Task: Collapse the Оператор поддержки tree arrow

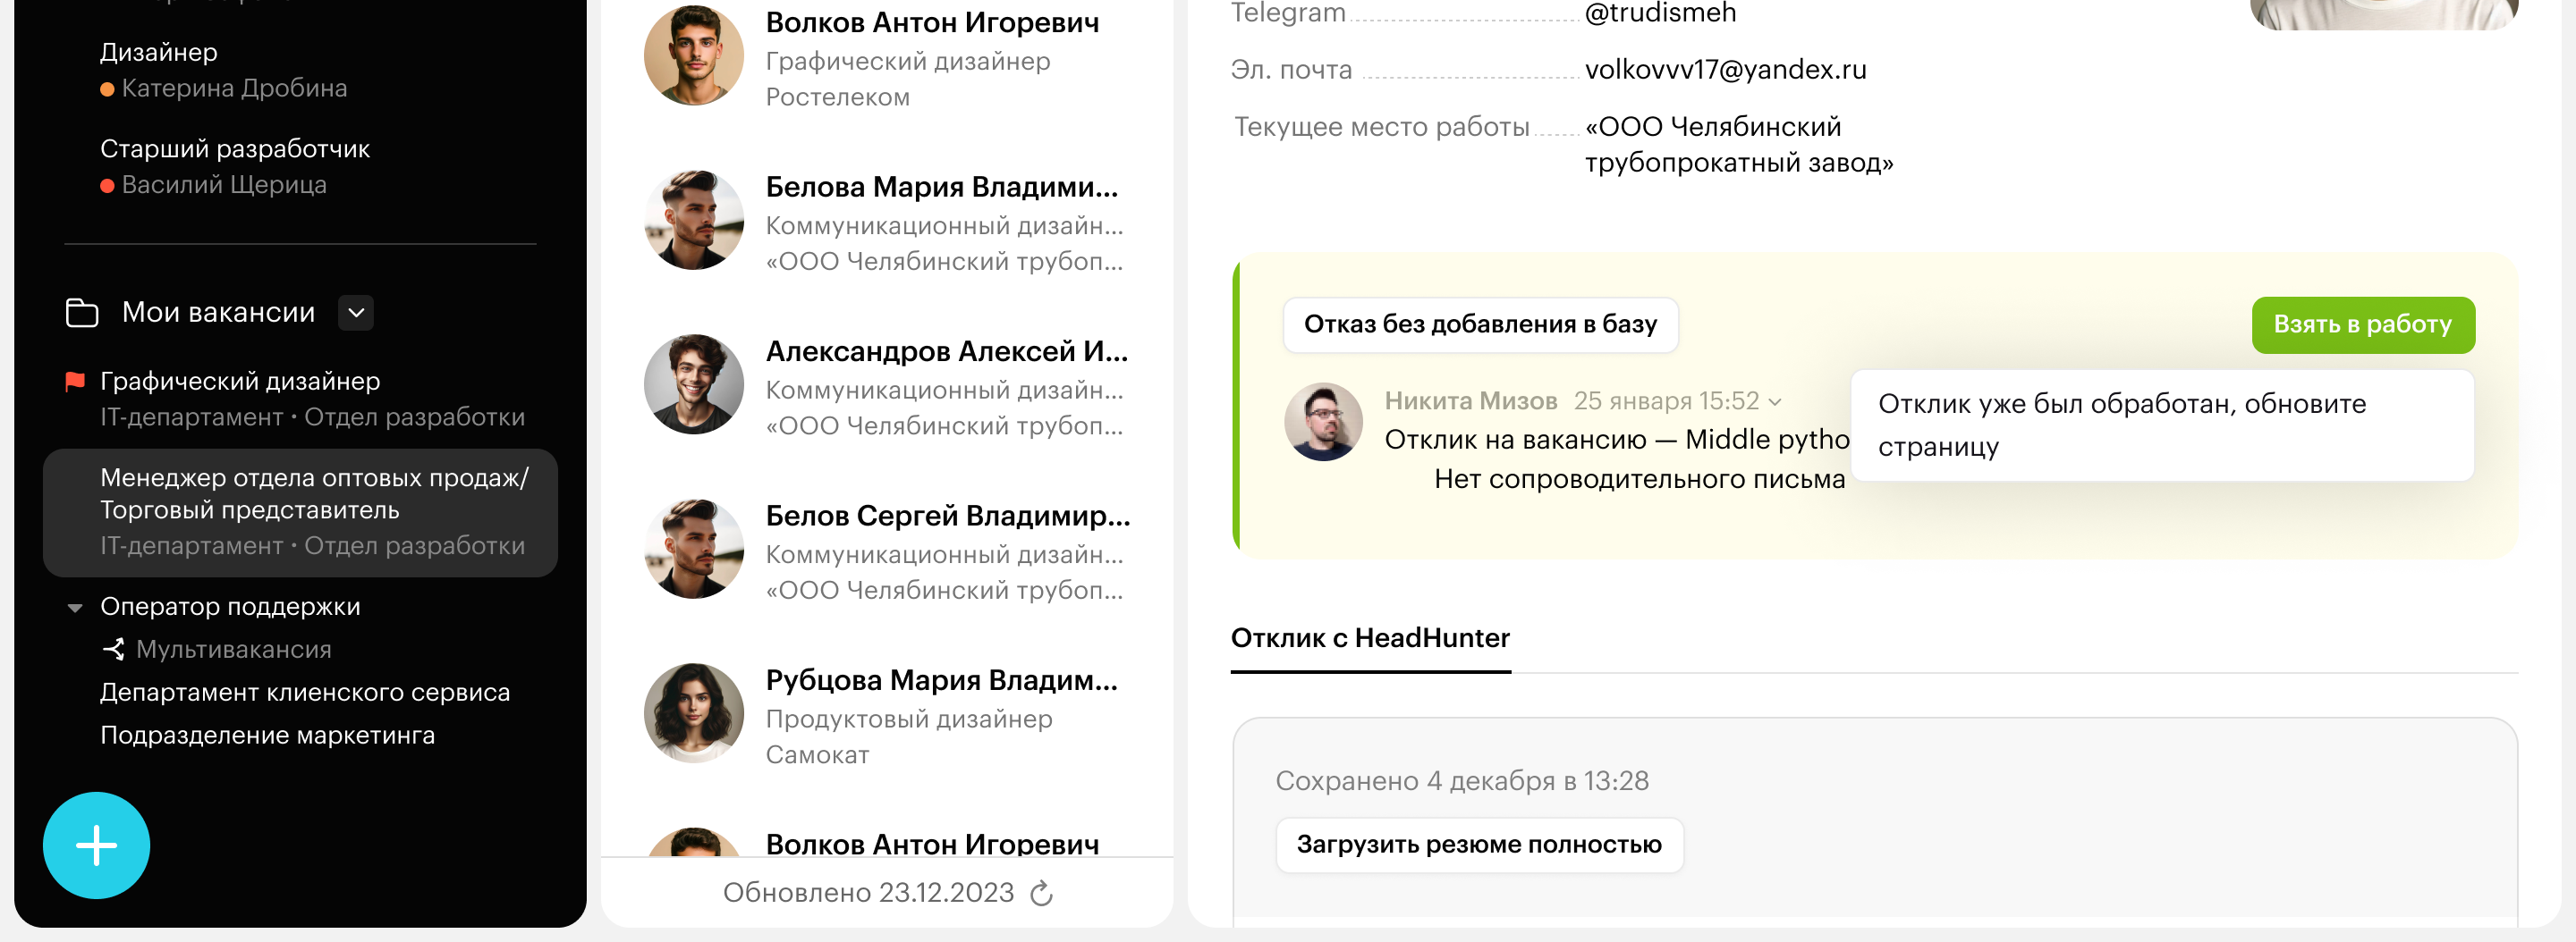Action: 75,608
